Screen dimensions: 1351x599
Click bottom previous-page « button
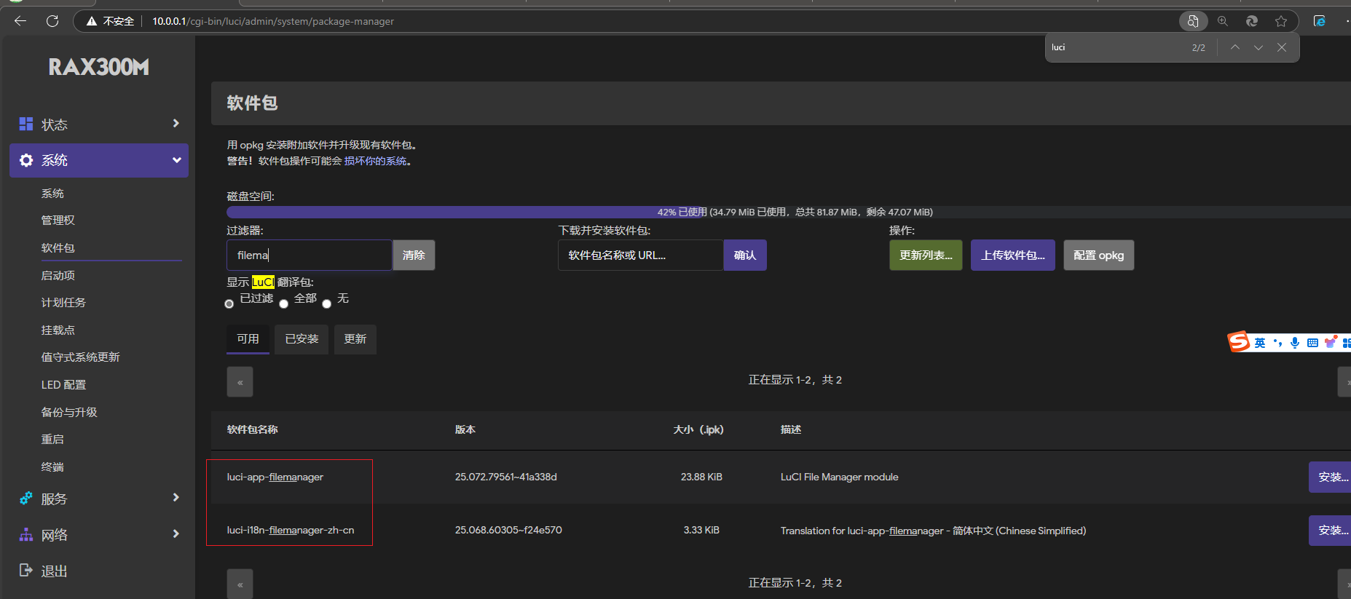[x=240, y=584]
